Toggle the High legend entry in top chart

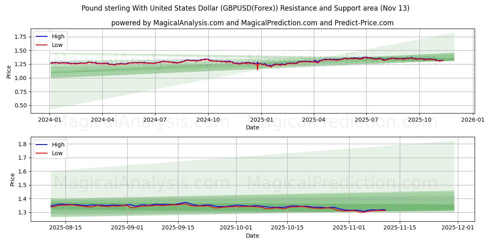click(59, 36)
